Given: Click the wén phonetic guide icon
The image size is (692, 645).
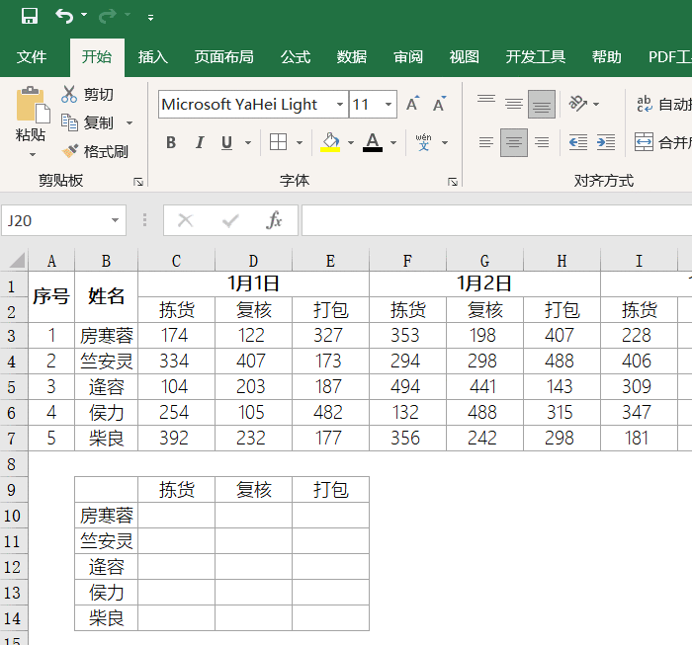Looking at the screenshot, I should pyautogui.click(x=424, y=142).
